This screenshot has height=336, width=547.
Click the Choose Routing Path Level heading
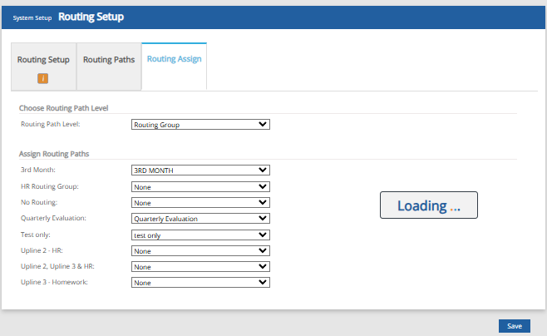point(64,108)
